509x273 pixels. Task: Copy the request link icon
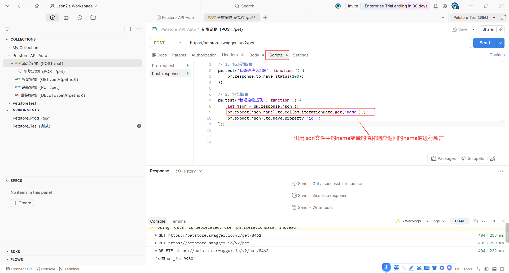point(501,29)
